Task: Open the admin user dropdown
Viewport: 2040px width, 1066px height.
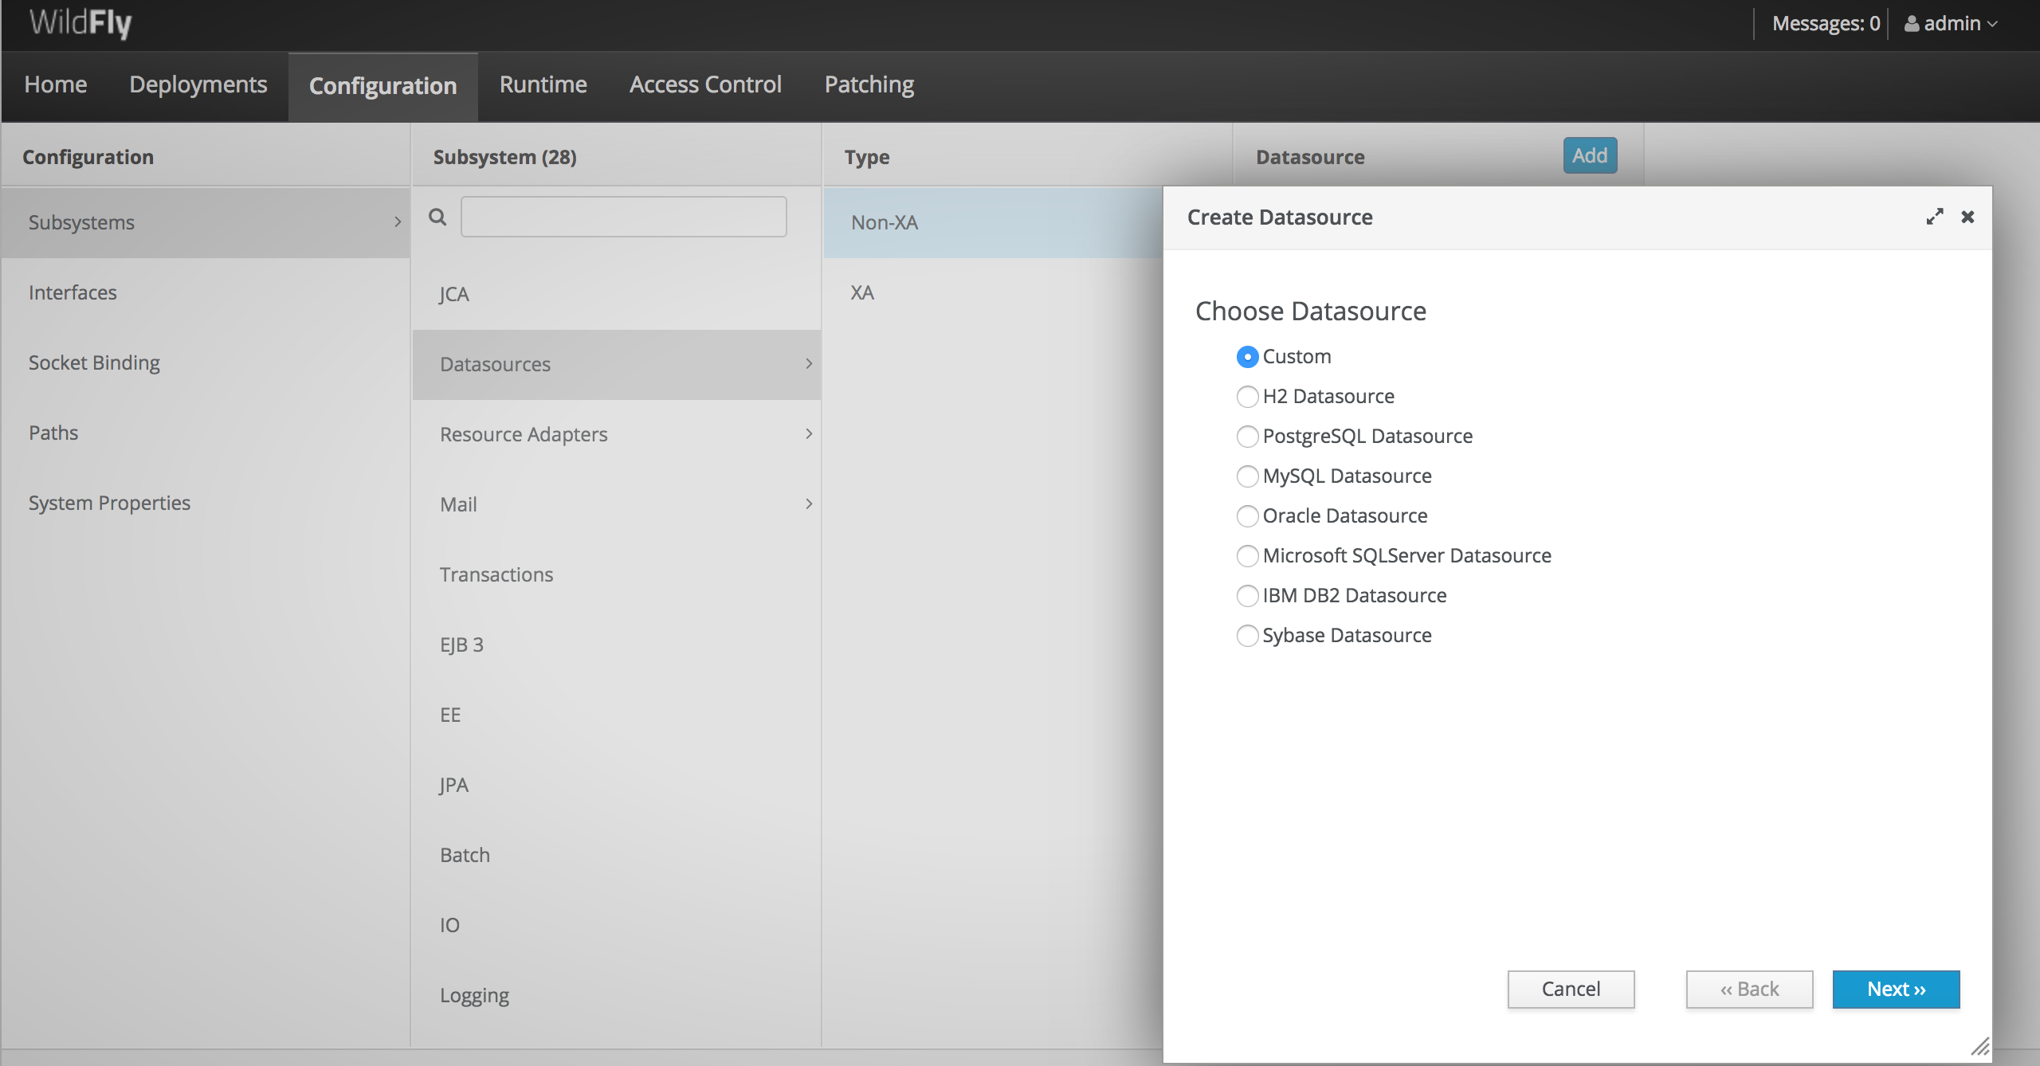Action: coord(1952,24)
